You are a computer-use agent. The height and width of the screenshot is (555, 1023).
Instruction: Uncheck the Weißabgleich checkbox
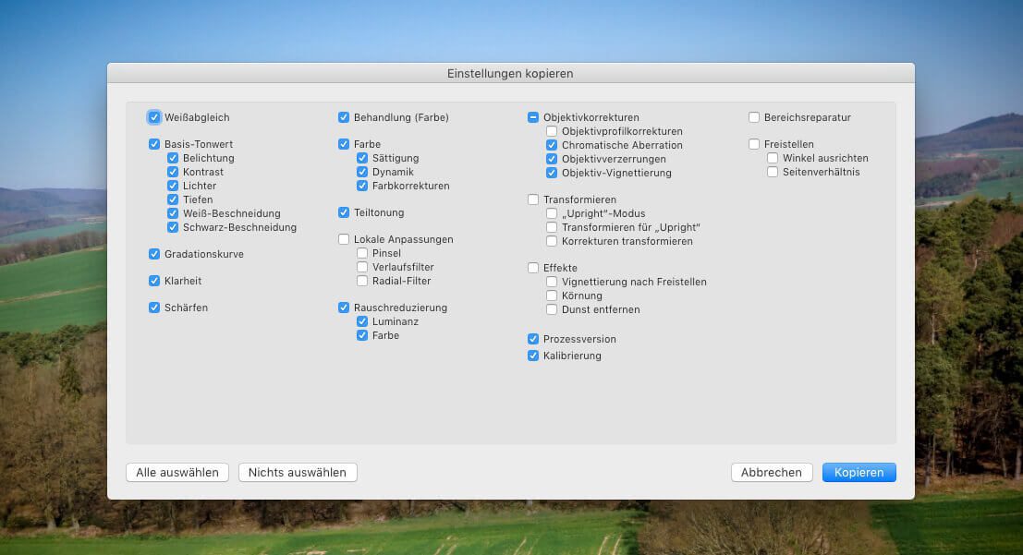click(x=154, y=117)
